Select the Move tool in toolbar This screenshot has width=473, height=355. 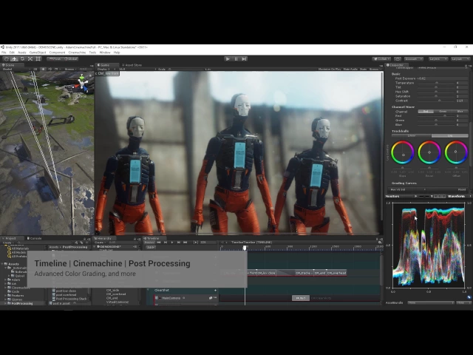pyautogui.click(x=15, y=59)
